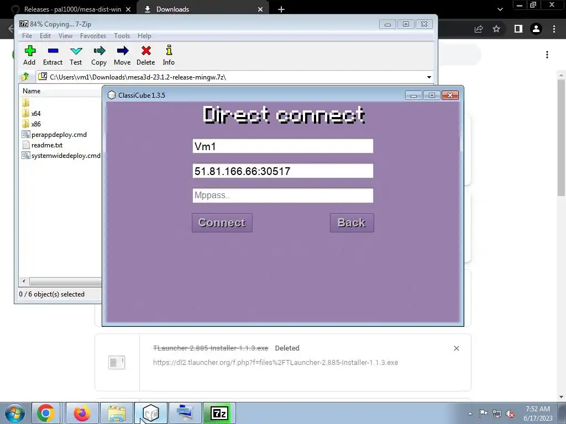
Task: Click the Add icon in 7-Zip toolbar
Action: [x=30, y=55]
